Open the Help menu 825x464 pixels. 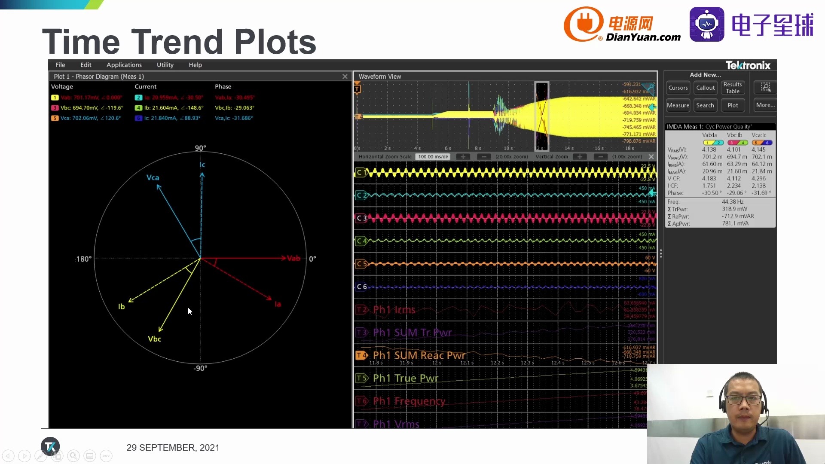pyautogui.click(x=195, y=65)
